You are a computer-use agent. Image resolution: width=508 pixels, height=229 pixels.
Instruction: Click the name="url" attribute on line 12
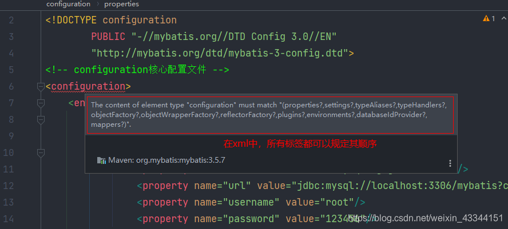(223, 186)
